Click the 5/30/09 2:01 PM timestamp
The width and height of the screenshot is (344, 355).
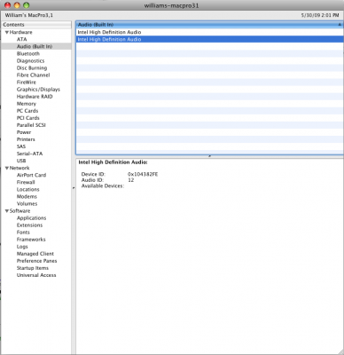tap(320, 15)
